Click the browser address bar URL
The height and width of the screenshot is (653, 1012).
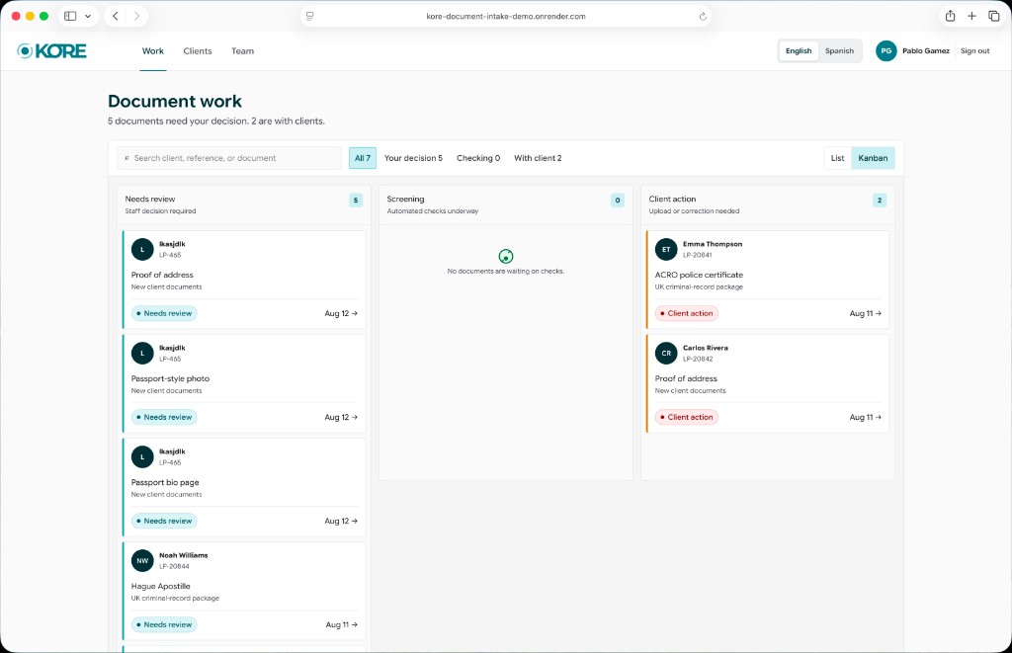pos(506,16)
